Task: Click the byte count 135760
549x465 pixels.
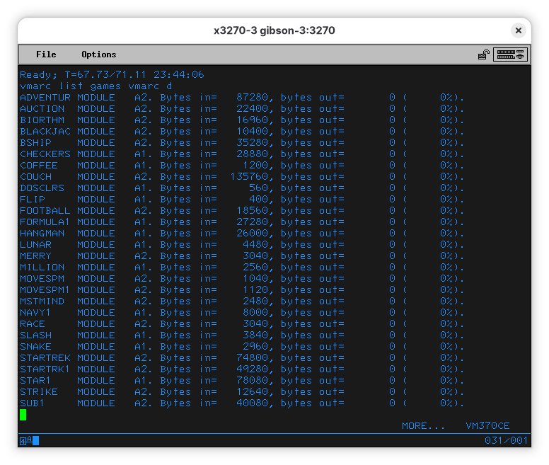Action: 249,176
